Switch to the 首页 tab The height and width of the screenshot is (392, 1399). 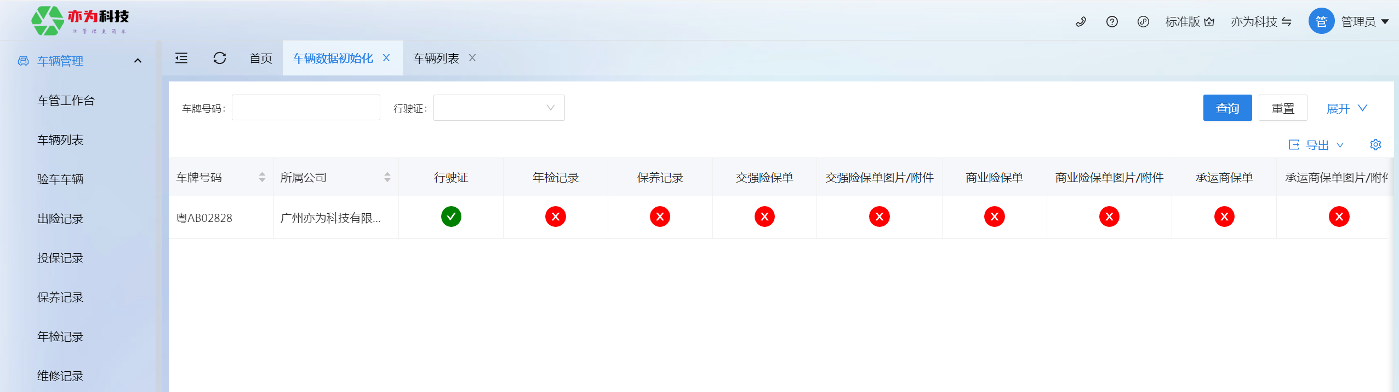click(x=261, y=58)
